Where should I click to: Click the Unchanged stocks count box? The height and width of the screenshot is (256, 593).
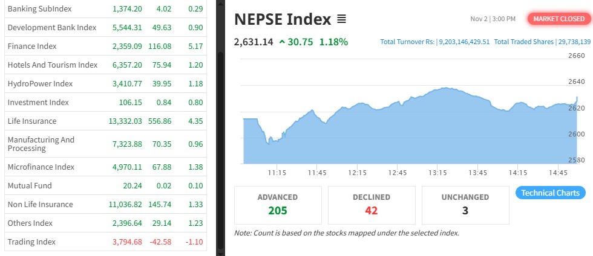coord(465,205)
